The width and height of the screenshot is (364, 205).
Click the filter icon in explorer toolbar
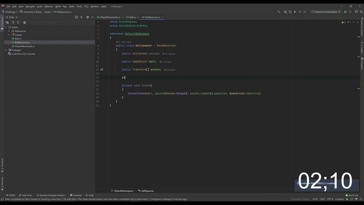tap(13, 23)
